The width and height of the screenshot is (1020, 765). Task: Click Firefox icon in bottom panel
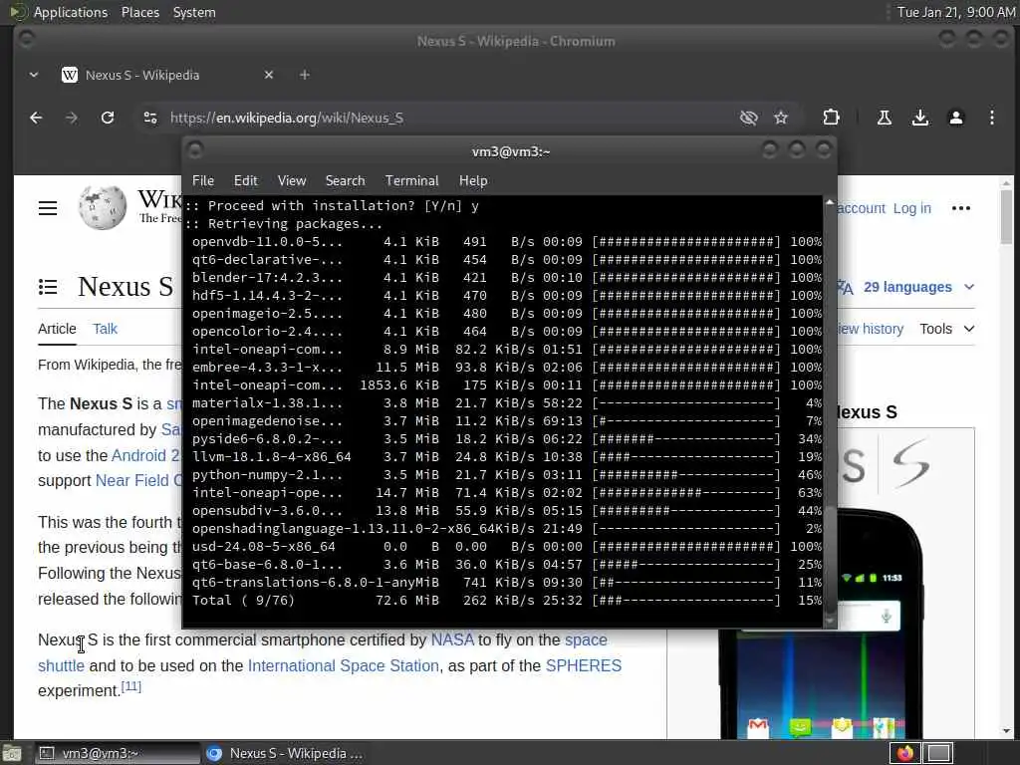coord(904,753)
